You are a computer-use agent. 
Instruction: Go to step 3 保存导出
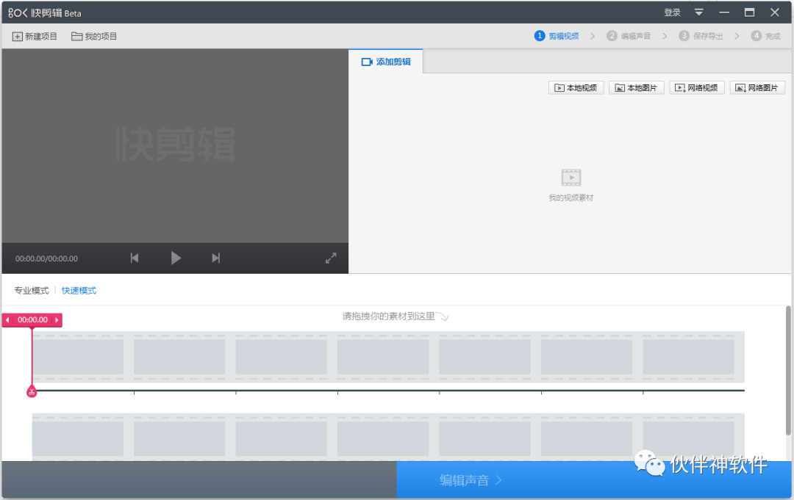tap(701, 36)
